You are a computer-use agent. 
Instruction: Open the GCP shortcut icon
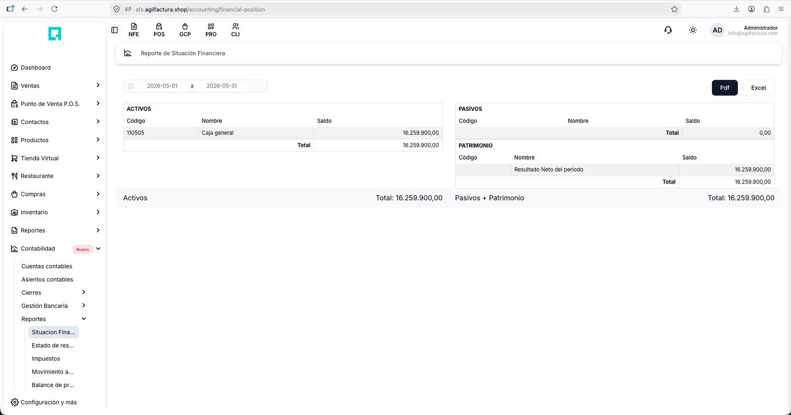pyautogui.click(x=185, y=30)
